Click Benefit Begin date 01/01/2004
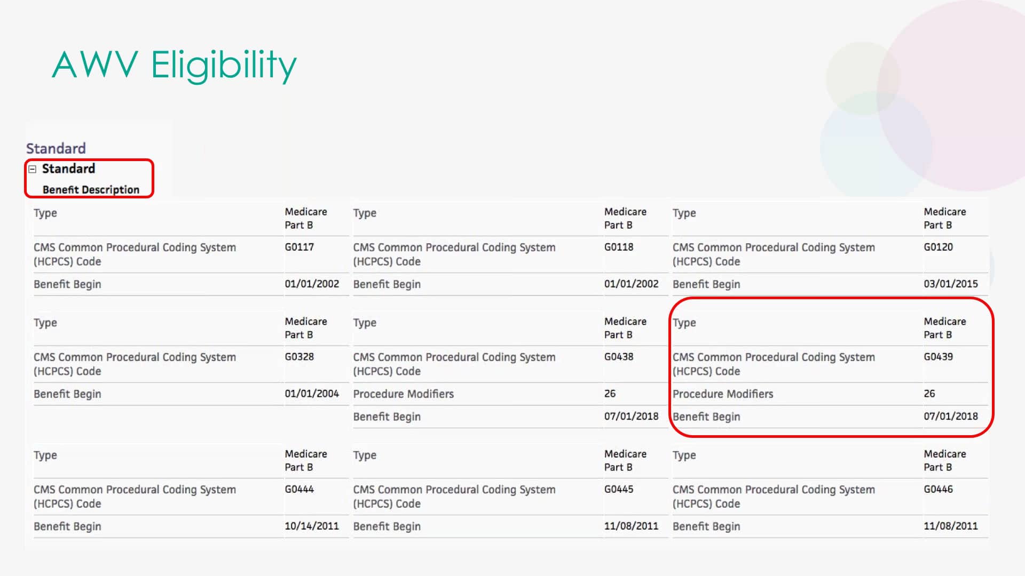Image resolution: width=1025 pixels, height=576 pixels. click(311, 394)
